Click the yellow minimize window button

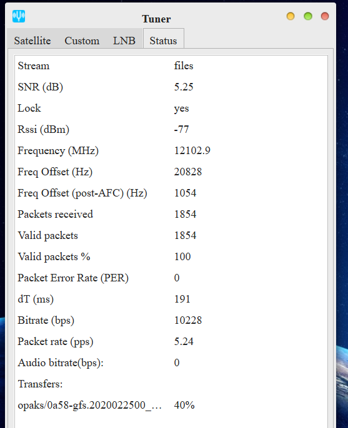point(291,16)
